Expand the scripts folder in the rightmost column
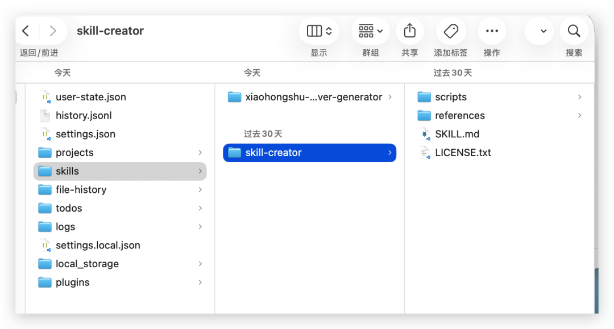The height and width of the screenshot is (329, 614). pyautogui.click(x=579, y=96)
